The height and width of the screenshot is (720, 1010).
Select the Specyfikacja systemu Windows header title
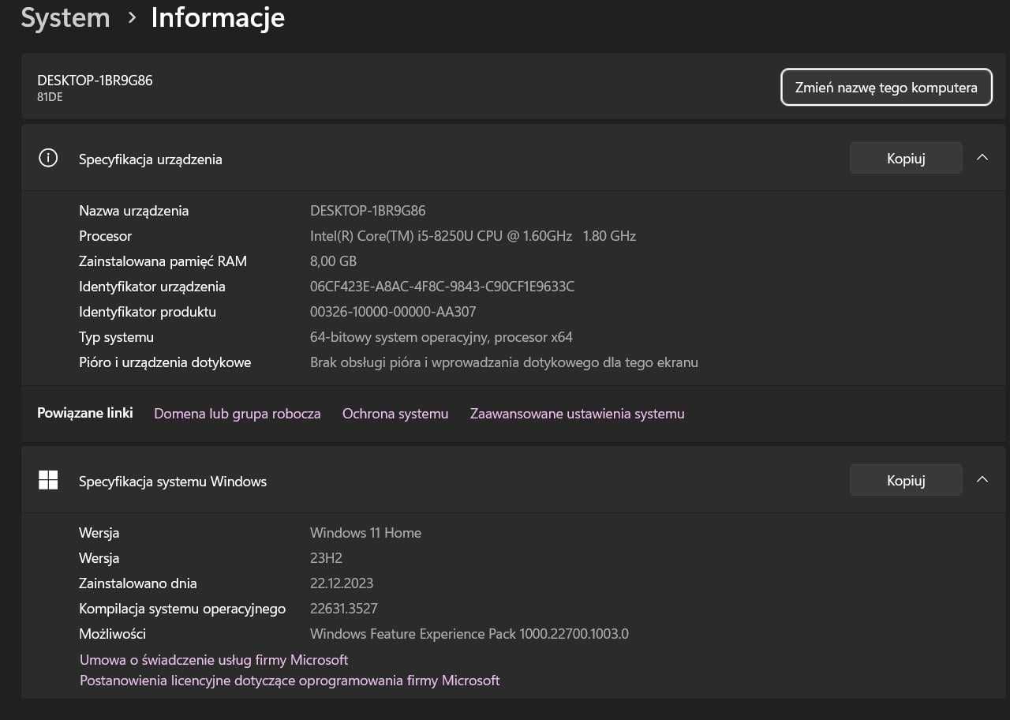[x=173, y=481]
